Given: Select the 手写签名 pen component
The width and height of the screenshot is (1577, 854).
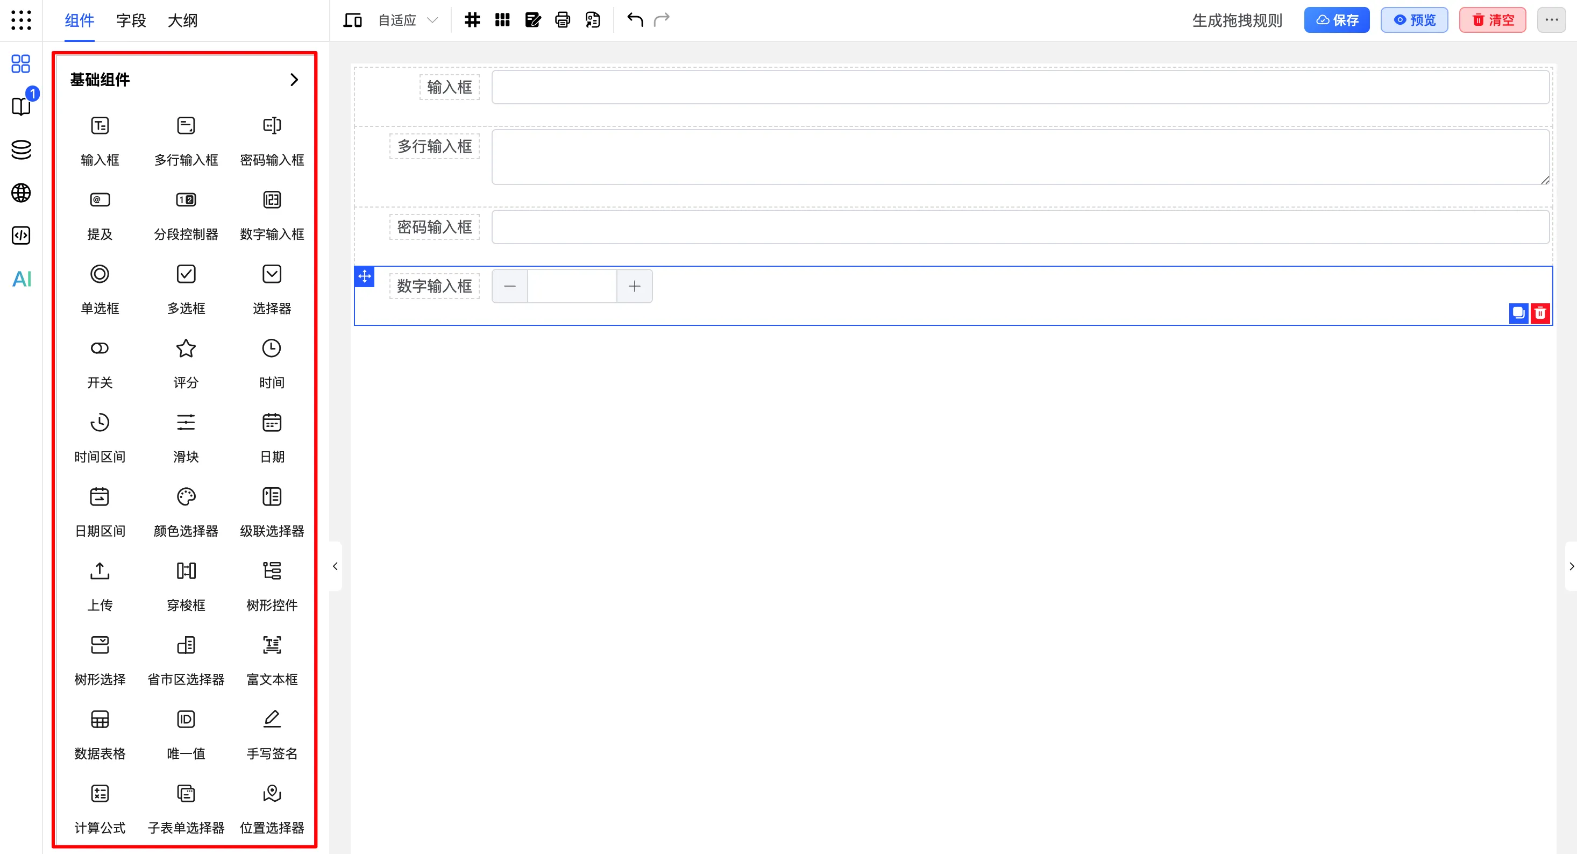Looking at the screenshot, I should 272,718.
